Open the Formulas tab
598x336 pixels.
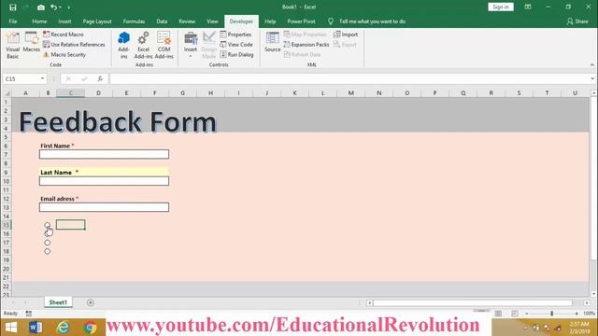(134, 21)
